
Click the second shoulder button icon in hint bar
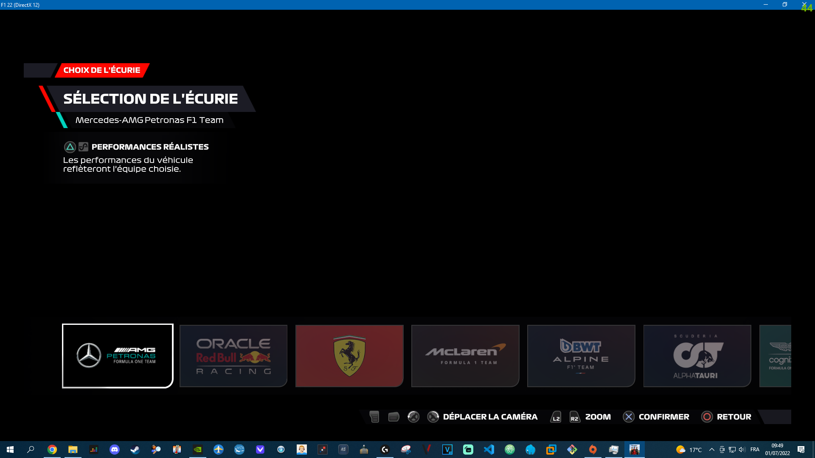click(x=393, y=417)
